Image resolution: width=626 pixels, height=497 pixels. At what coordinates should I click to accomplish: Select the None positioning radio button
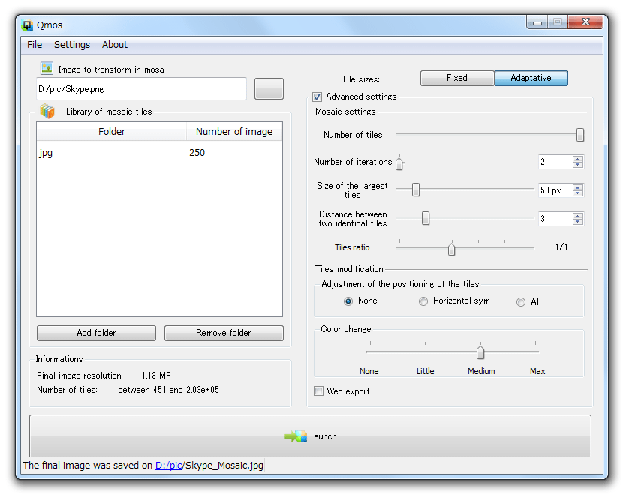point(348,301)
